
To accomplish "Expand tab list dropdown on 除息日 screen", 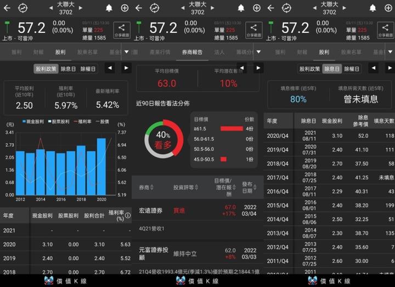I will coord(390,52).
